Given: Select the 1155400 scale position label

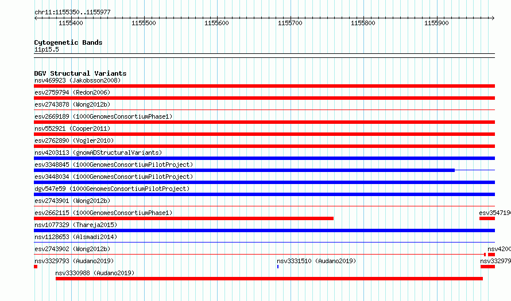Looking at the screenshot, I should (x=71, y=23).
